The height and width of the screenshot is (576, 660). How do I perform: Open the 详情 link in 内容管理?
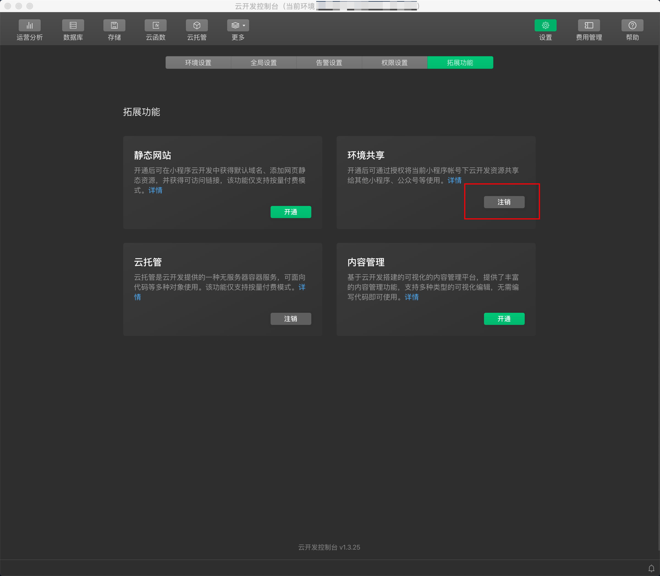pyautogui.click(x=411, y=297)
